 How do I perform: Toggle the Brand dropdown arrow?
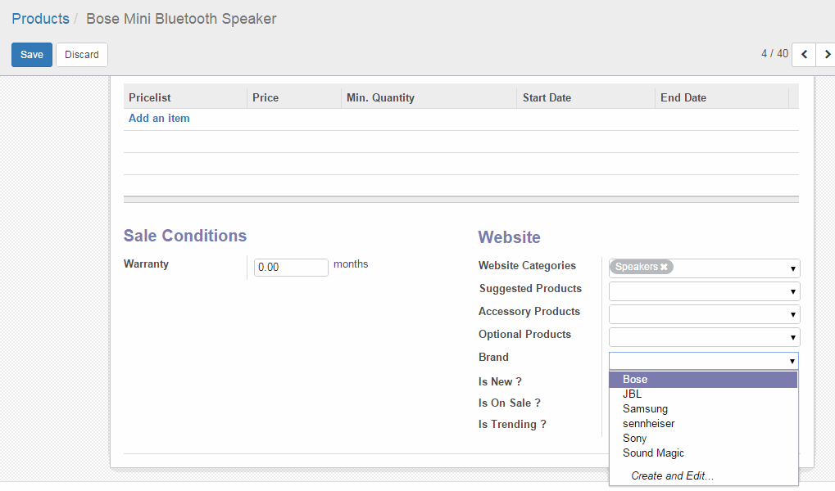tap(792, 361)
